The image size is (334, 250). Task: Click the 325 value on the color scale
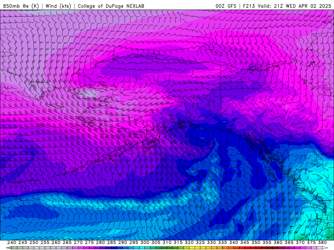point(200,242)
